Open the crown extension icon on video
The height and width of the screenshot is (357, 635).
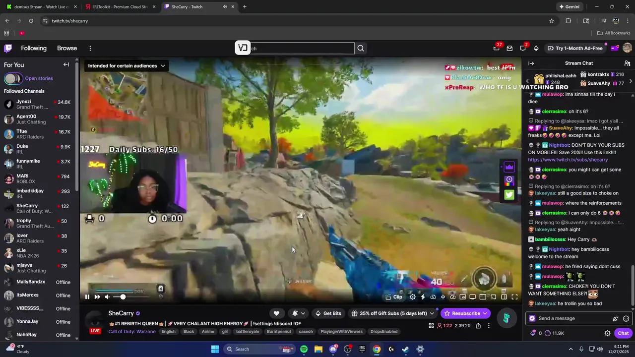(509, 167)
